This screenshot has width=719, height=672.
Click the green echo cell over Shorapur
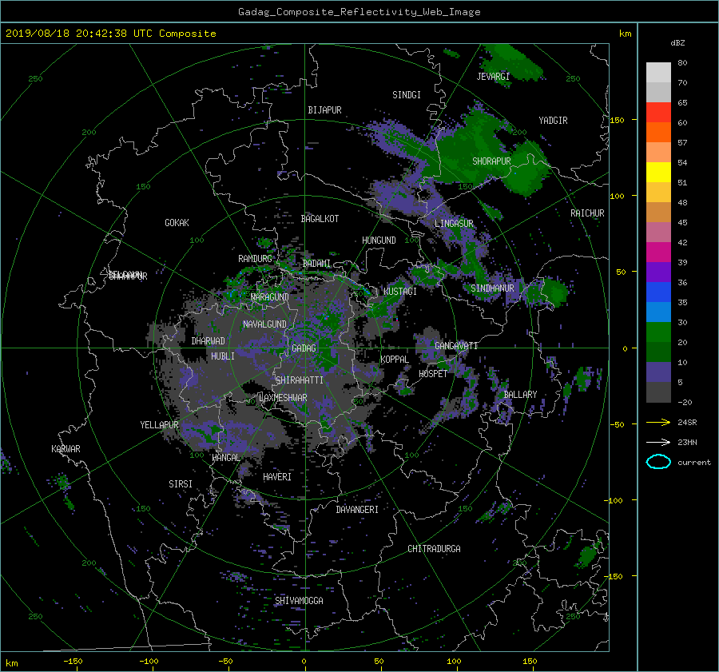[486, 149]
